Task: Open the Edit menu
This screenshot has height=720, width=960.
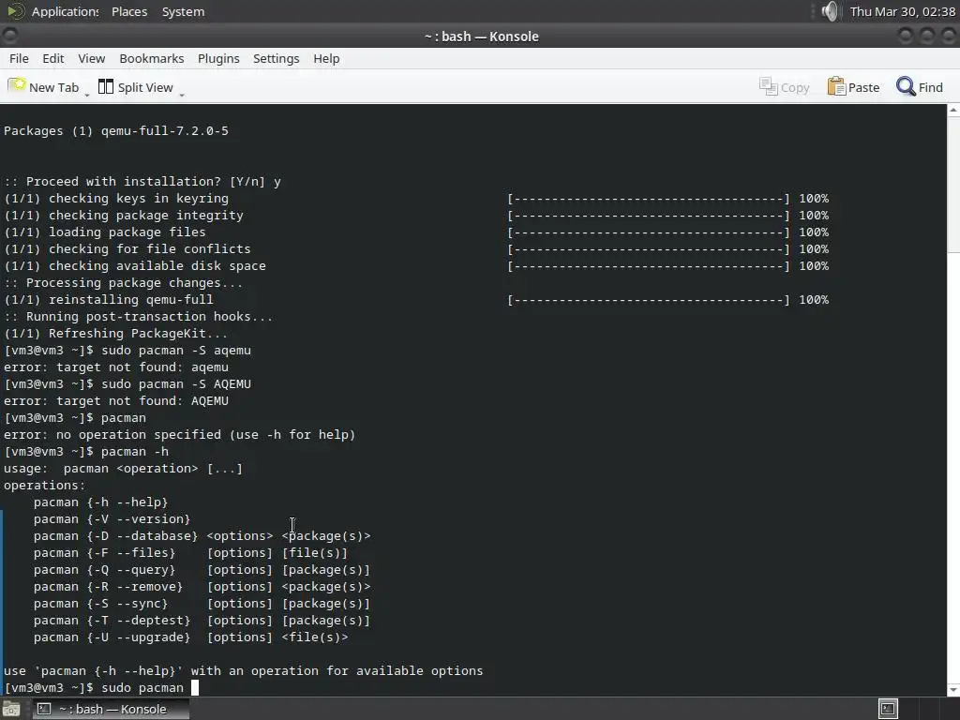Action: pos(53,58)
